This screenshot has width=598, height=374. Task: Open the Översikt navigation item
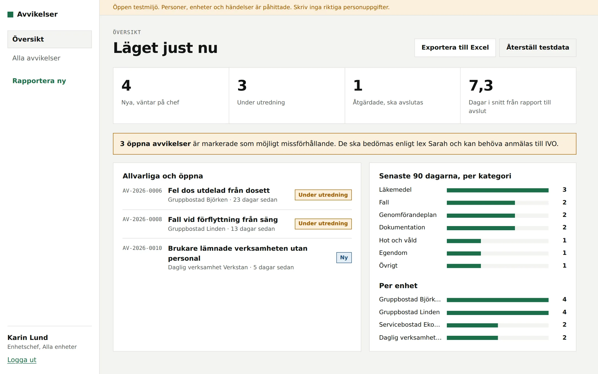(x=50, y=39)
